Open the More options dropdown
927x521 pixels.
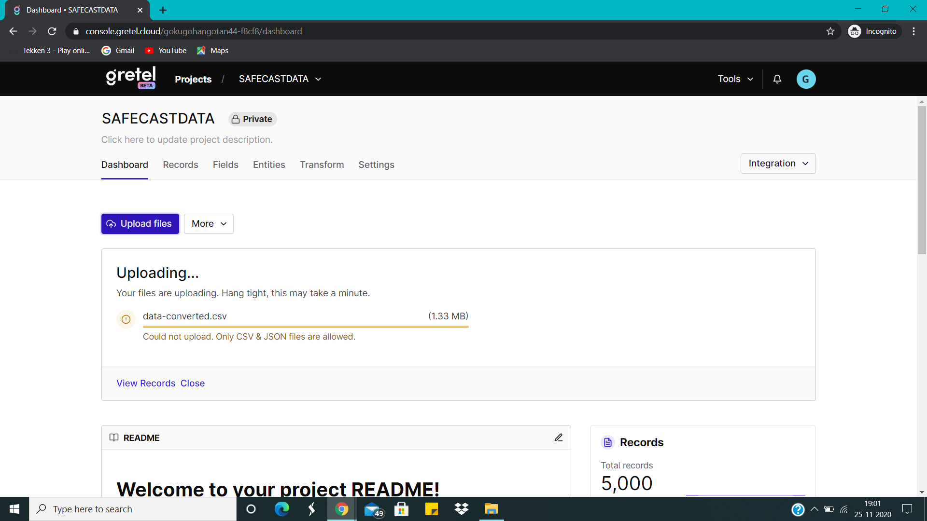[209, 224]
